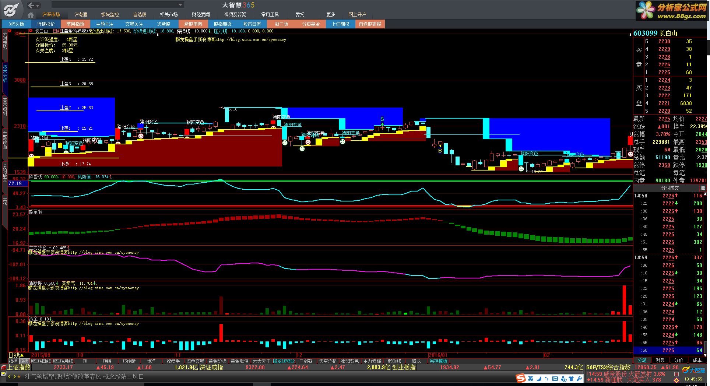The image size is (710, 386).
Task: Click the Sogou skin shirt icon
Action: tap(571, 379)
